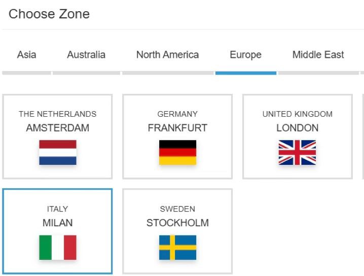Click the GERMANY country label
The height and width of the screenshot is (276, 364).
click(x=177, y=114)
